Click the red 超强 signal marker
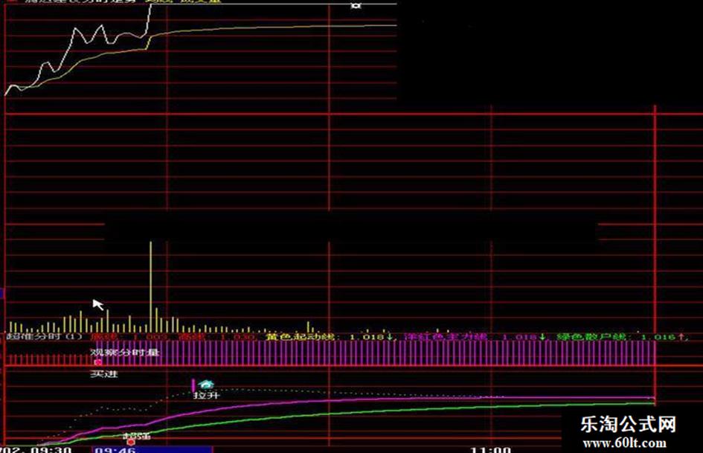The width and height of the screenshot is (703, 453). point(131,442)
